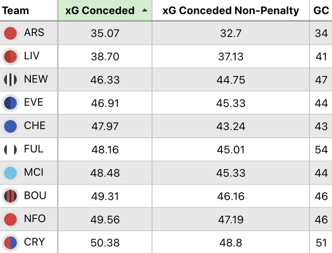Select the ARS team name
332x253 pixels.
coord(34,32)
